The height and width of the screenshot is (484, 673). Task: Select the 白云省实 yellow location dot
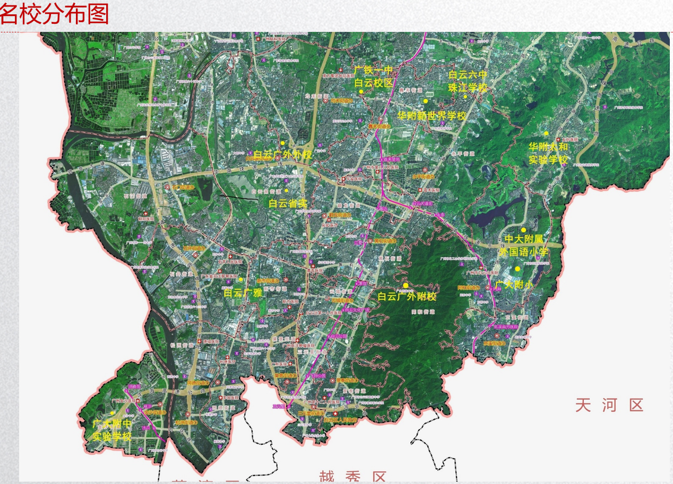(286, 190)
